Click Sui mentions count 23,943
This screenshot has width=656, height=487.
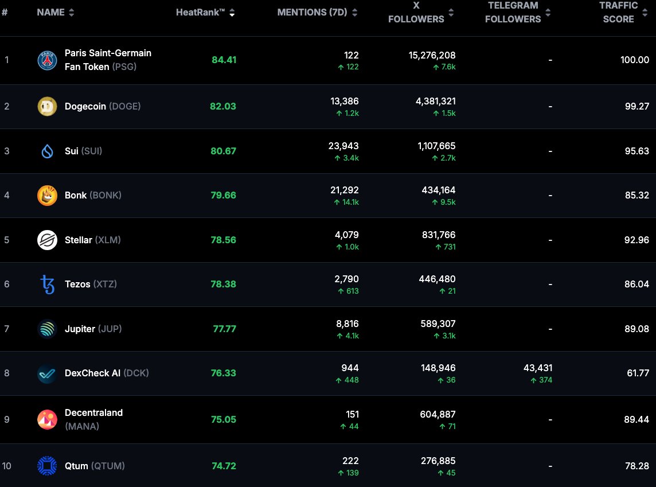coord(343,146)
